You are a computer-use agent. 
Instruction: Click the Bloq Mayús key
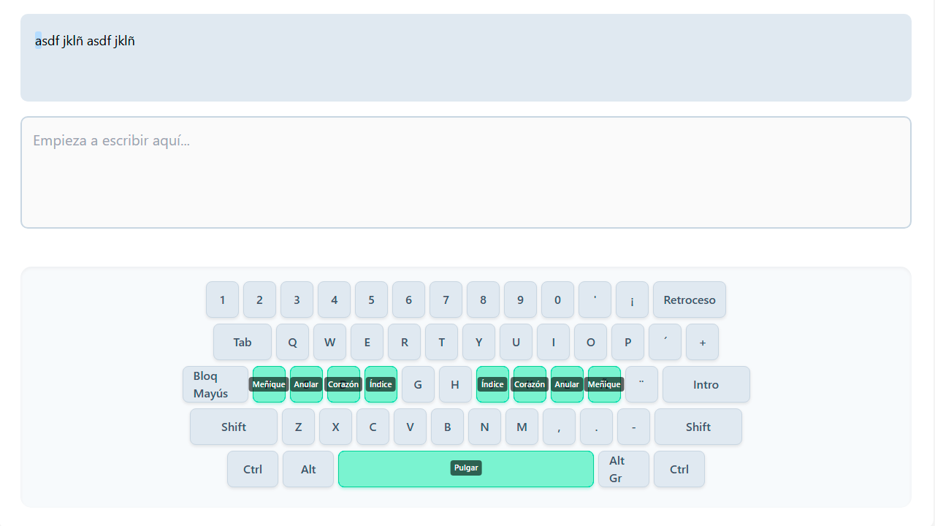[x=215, y=384]
